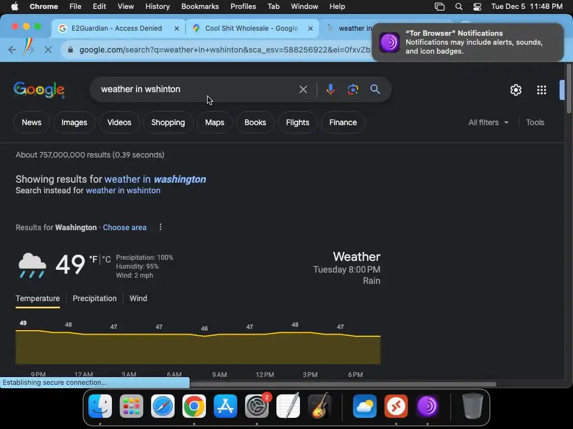
Task: Open System Settings from Dock
Action: point(257,406)
